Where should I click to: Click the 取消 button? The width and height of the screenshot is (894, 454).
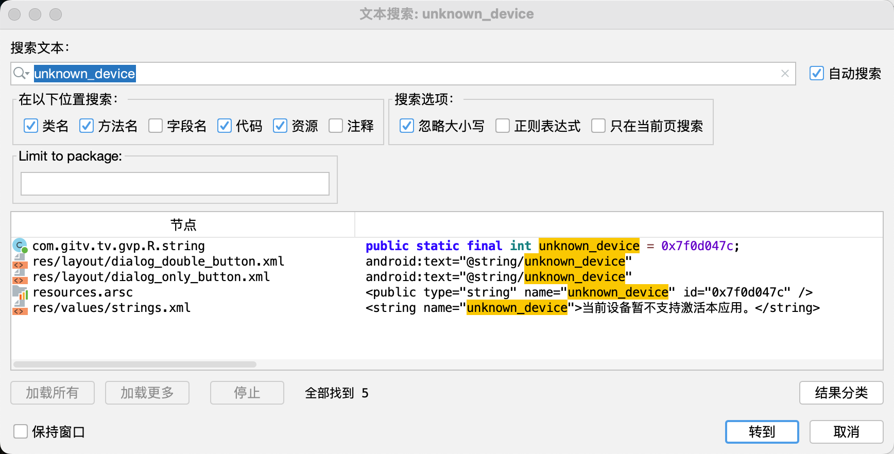click(846, 432)
